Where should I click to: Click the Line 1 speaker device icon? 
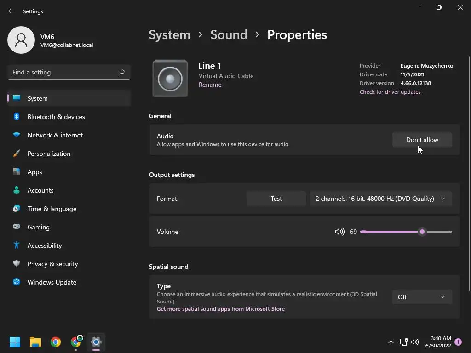point(170,79)
